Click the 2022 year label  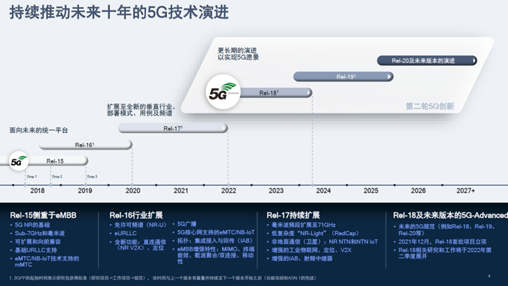(x=229, y=191)
